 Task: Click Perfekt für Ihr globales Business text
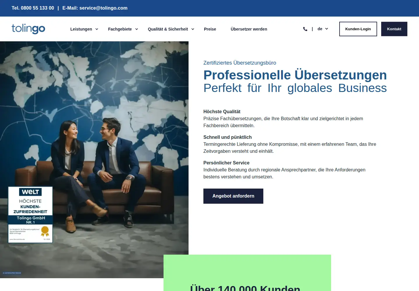pyautogui.click(x=295, y=88)
